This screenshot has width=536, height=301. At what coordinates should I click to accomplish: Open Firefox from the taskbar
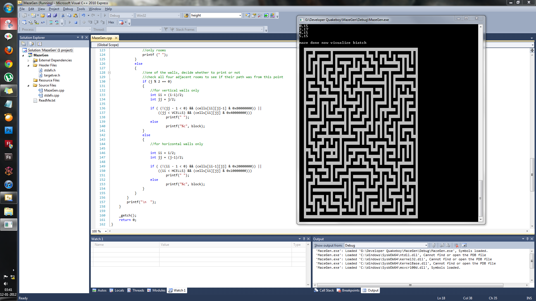point(9,50)
